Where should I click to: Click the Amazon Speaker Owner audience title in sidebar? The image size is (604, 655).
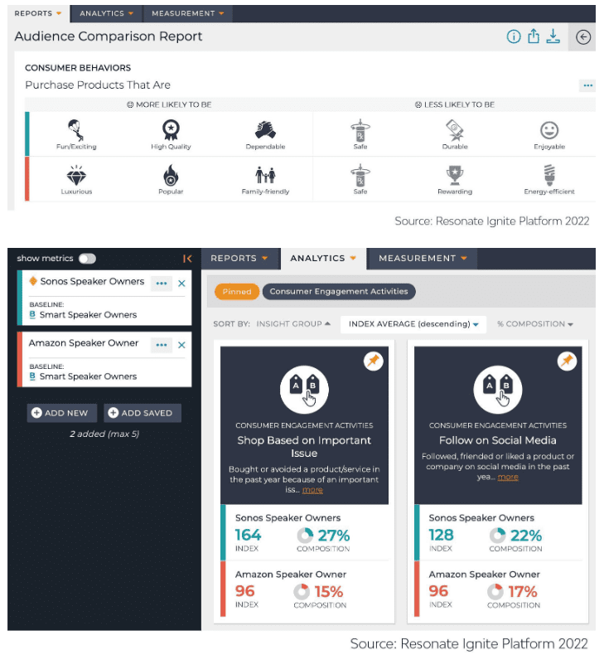84,343
